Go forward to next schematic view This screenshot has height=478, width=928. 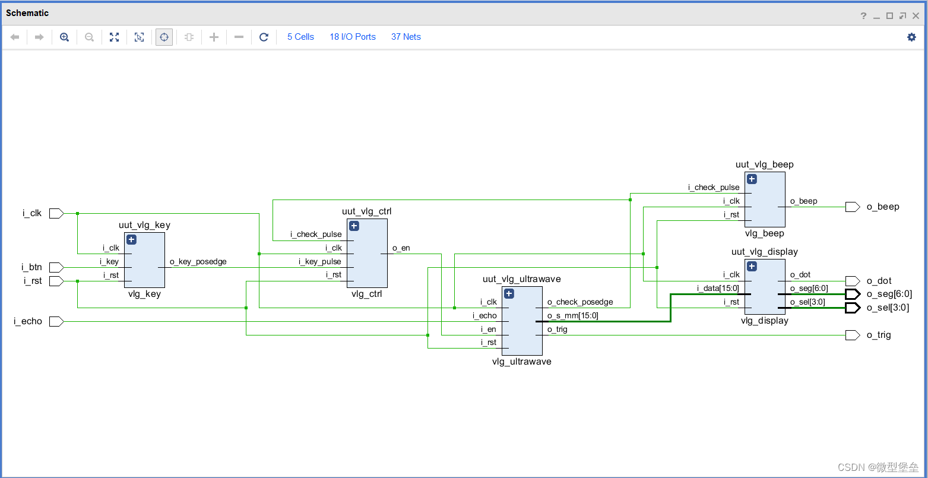coord(39,37)
